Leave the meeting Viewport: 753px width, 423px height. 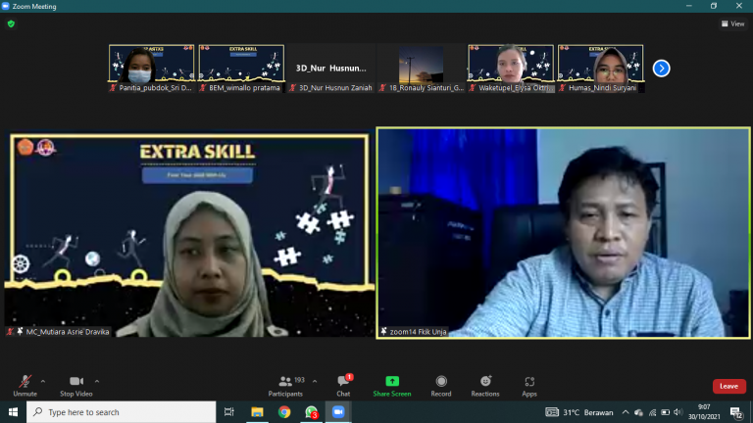(x=728, y=386)
